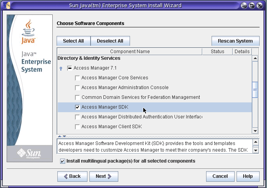Click the description pane scroll-up arrow
This screenshot has height=188, width=267.
pos(256,142)
